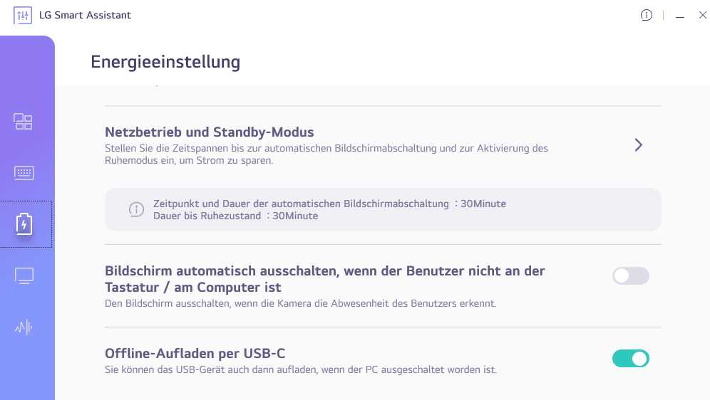Image resolution: width=710 pixels, height=400 pixels.
Task: Select the battery power settings sidebar icon
Action: 25,224
